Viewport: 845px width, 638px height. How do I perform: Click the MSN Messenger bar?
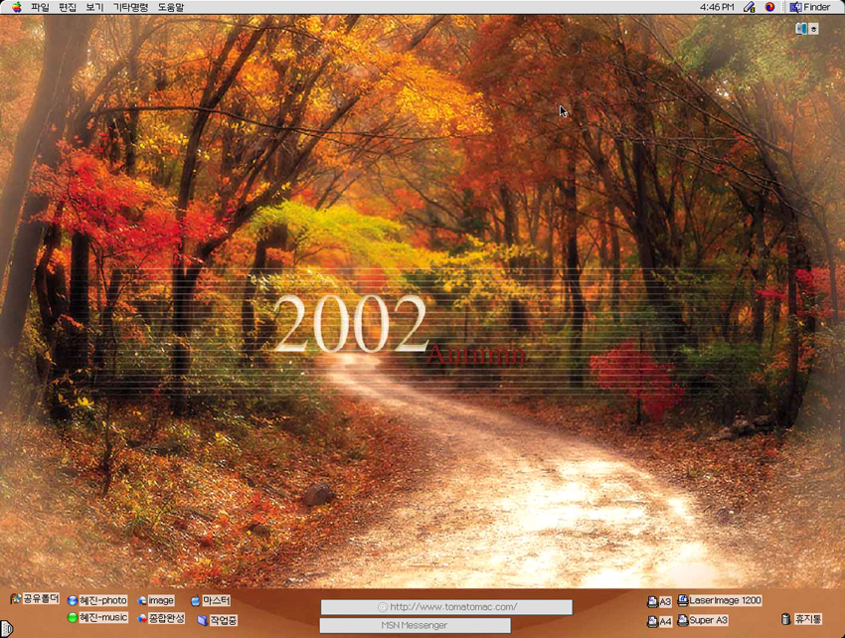click(x=415, y=626)
